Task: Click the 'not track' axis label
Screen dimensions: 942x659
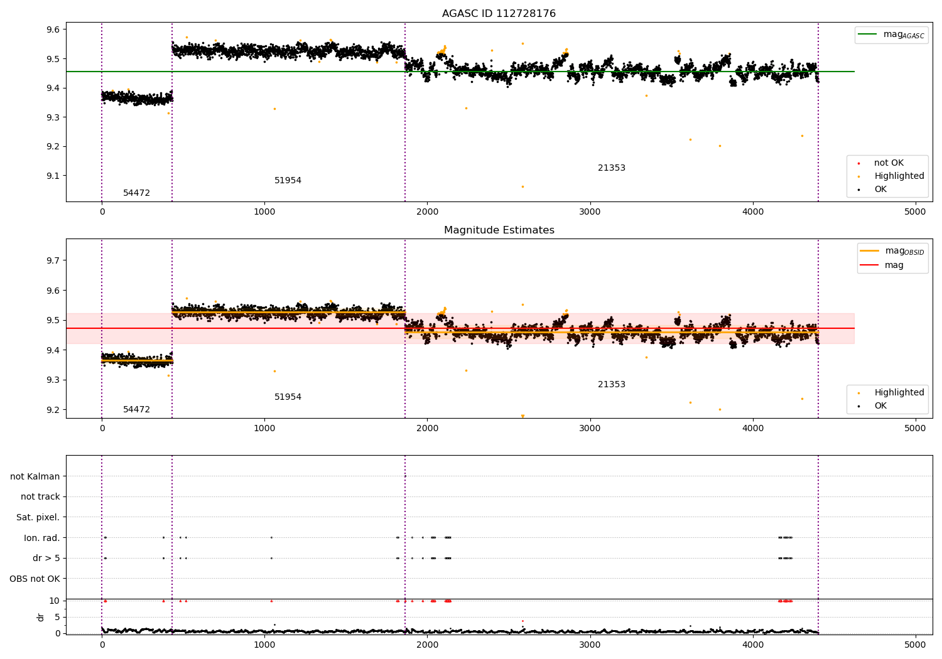Action: 40,497
